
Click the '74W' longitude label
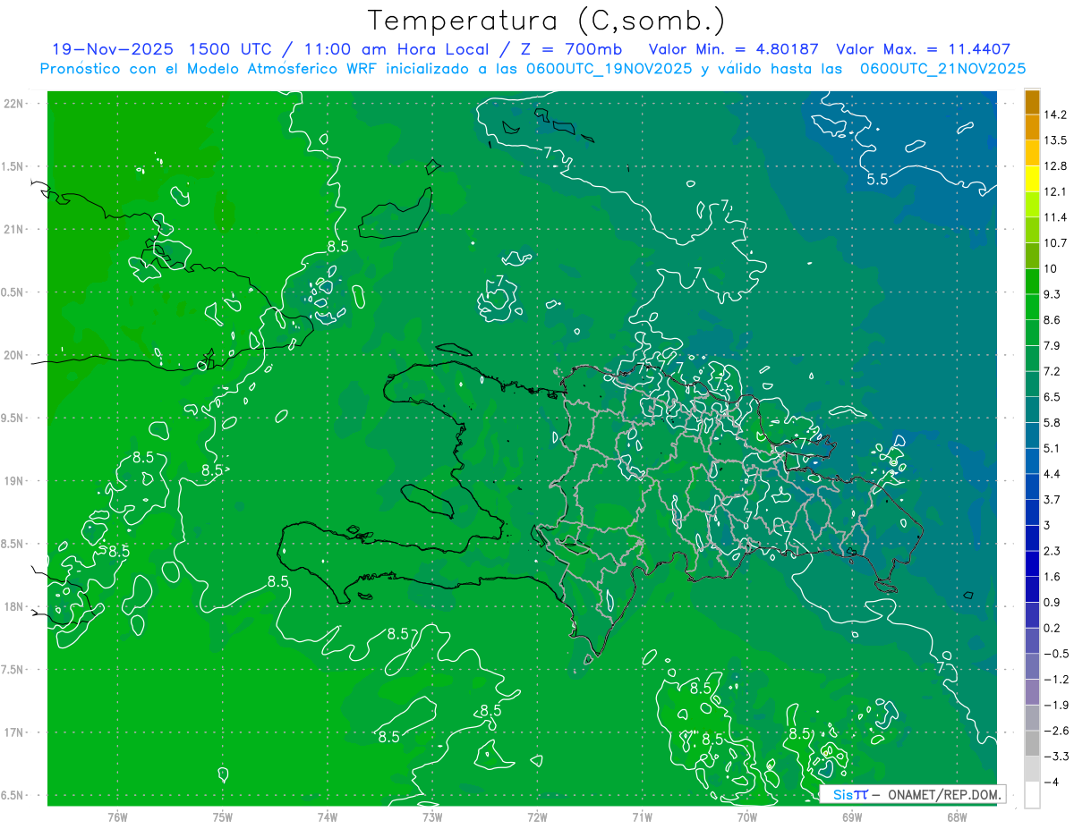click(x=328, y=817)
